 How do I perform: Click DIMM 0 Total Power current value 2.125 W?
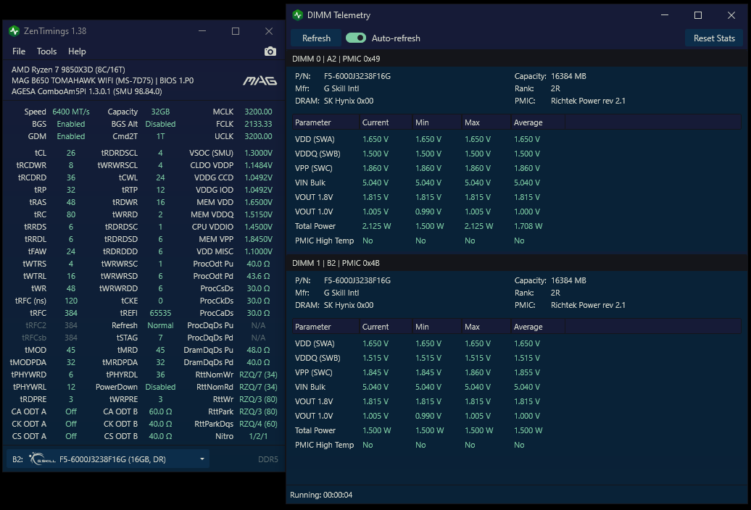click(x=376, y=226)
